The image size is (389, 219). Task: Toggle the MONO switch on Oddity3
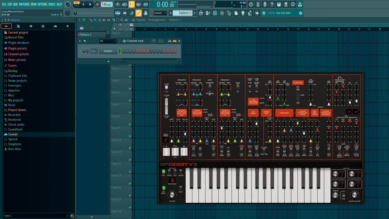click(169, 172)
